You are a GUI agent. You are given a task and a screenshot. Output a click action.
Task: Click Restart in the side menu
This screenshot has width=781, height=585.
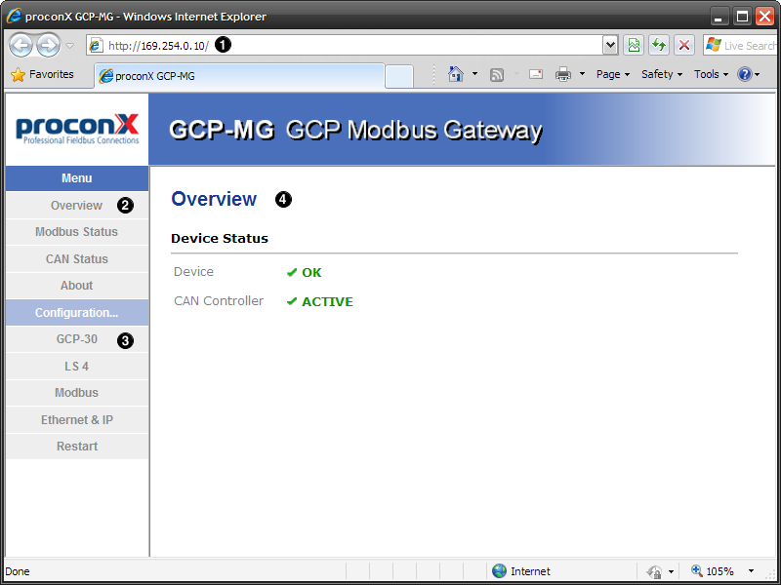point(77,447)
